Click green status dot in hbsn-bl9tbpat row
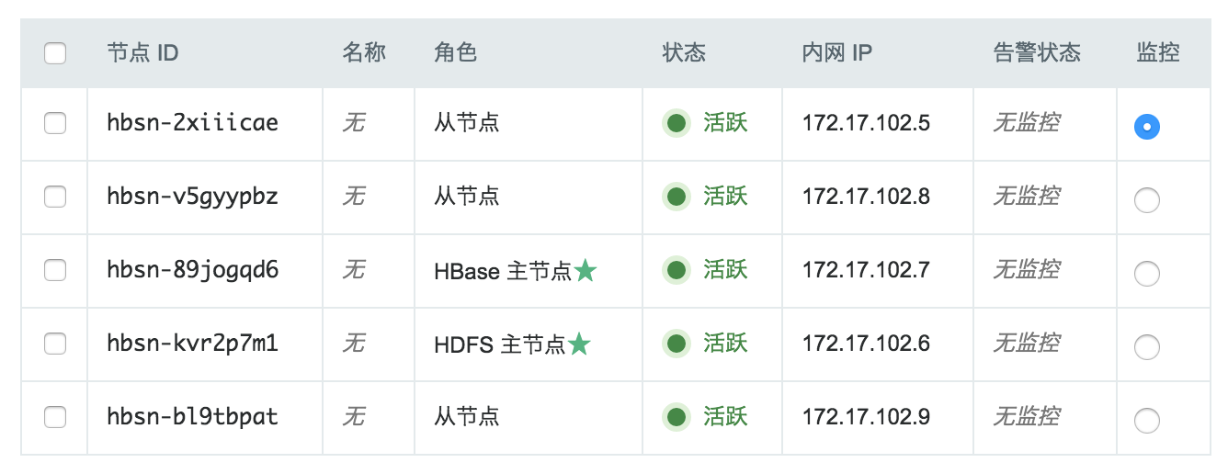This screenshot has height=474, width=1228. tap(677, 417)
